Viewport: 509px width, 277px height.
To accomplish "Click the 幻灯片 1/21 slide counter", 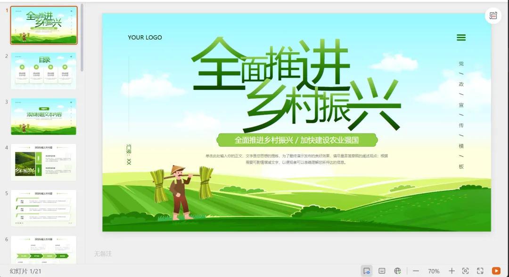I will click(x=25, y=271).
